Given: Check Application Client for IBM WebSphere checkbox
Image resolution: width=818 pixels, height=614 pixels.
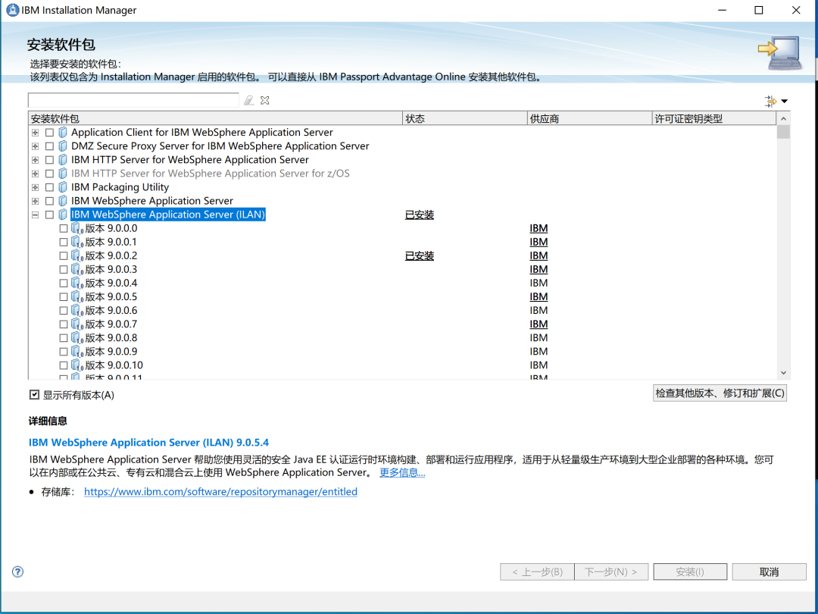Looking at the screenshot, I should pos(49,133).
